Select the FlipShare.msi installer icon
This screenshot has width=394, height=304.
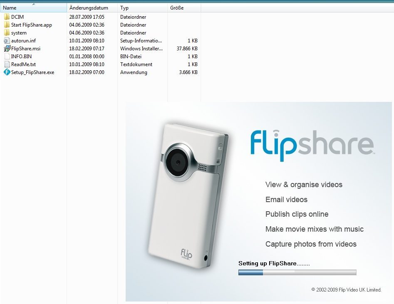point(7,49)
